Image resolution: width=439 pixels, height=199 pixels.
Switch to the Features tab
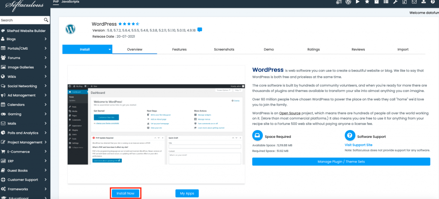click(x=180, y=50)
